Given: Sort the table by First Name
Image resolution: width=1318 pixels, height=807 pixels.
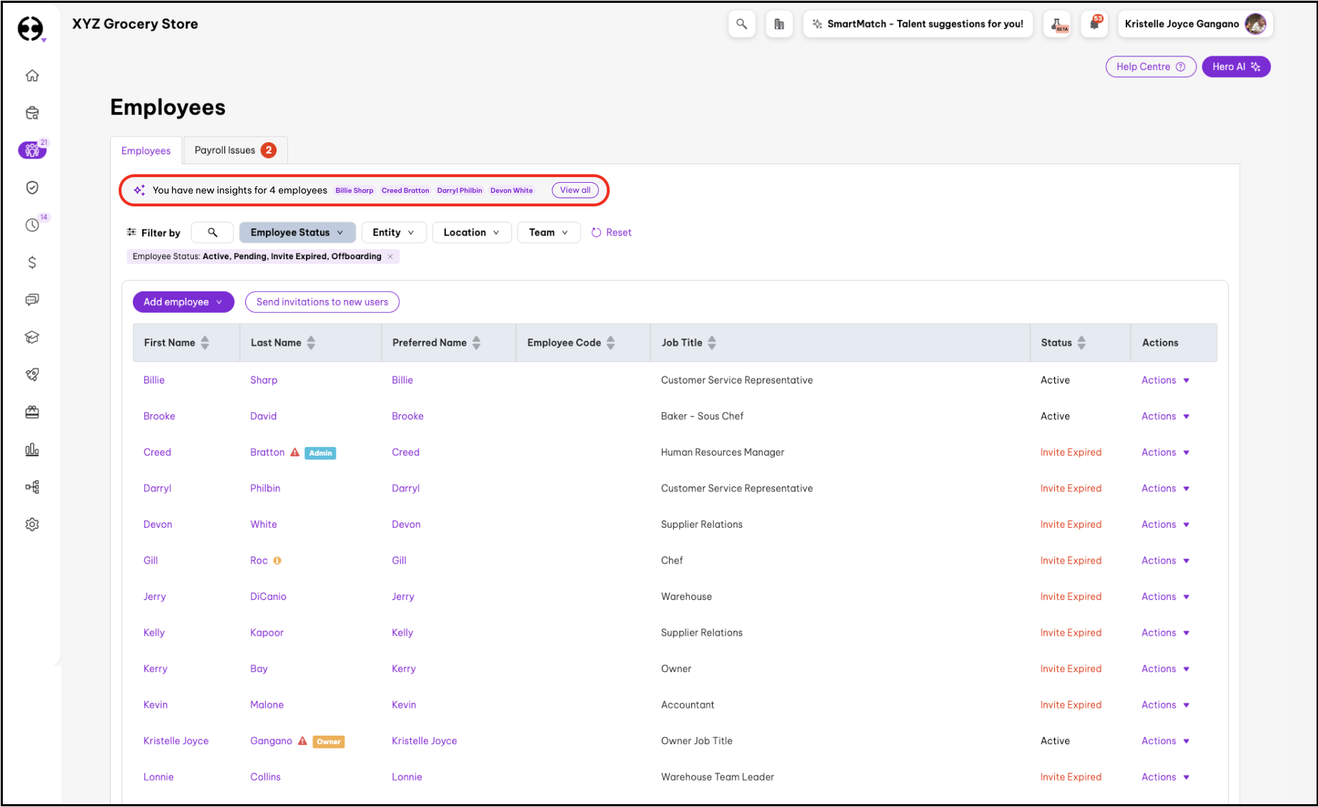Looking at the screenshot, I should (205, 343).
